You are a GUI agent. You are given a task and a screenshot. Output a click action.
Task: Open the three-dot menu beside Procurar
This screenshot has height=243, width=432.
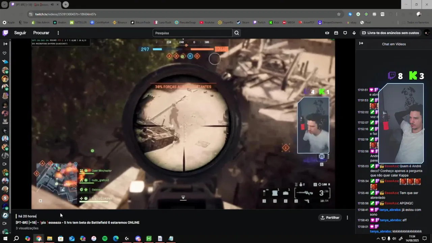pyautogui.click(x=58, y=33)
